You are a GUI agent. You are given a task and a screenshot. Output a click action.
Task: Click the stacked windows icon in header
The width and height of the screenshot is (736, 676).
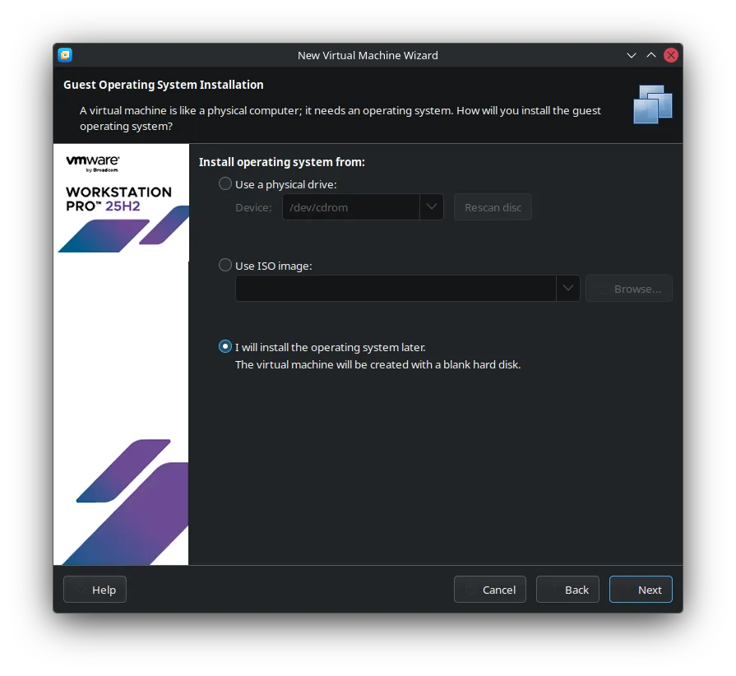tap(653, 104)
